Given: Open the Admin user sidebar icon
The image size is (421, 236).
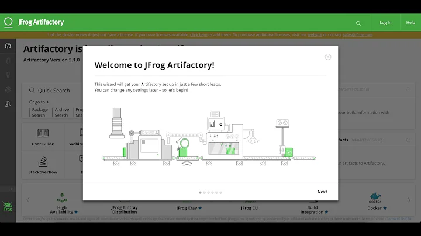Looking at the screenshot, I should point(8,104).
